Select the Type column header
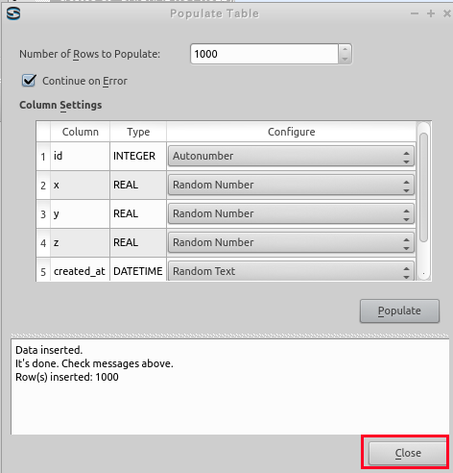453x473 pixels. [138, 132]
